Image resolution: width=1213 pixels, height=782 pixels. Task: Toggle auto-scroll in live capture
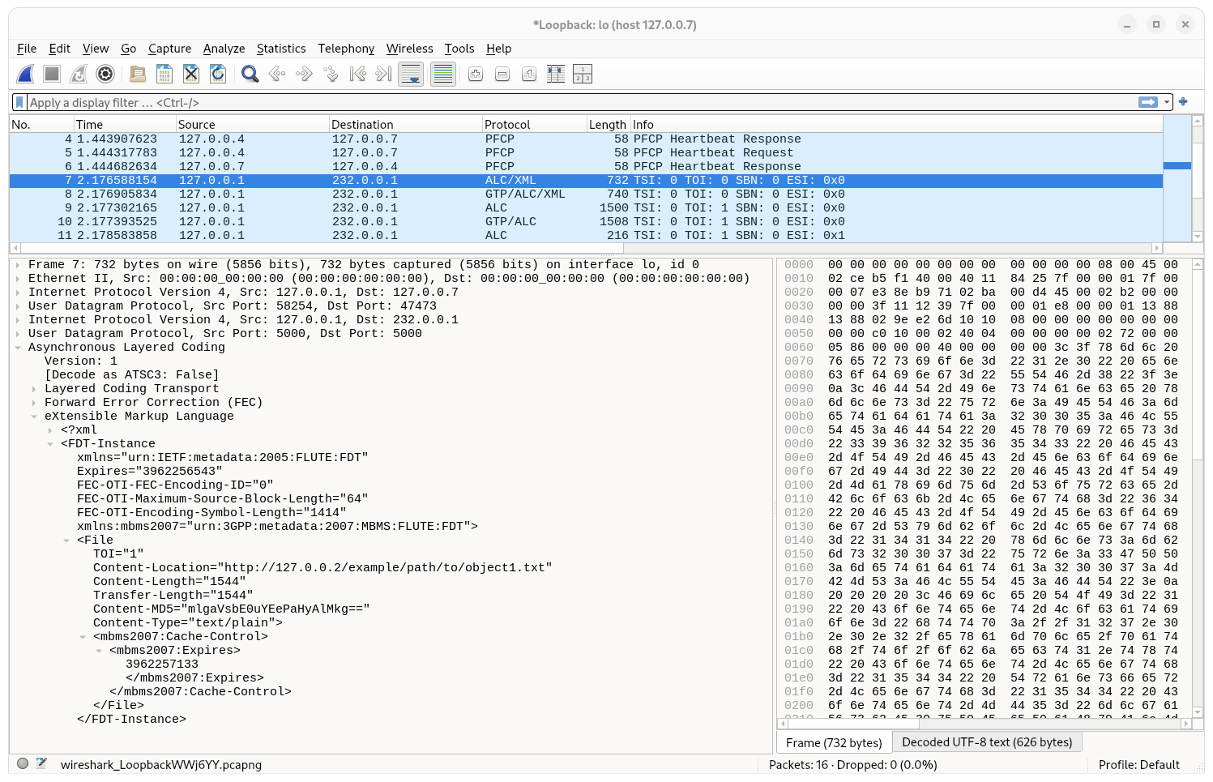[411, 74]
